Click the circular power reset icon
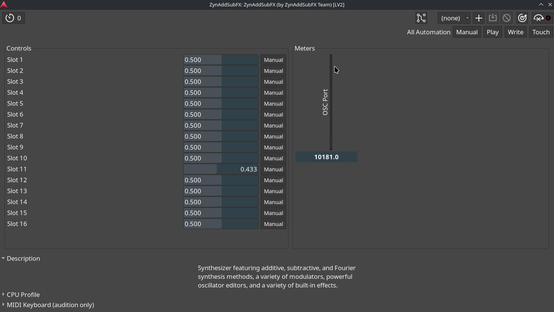 [522, 18]
